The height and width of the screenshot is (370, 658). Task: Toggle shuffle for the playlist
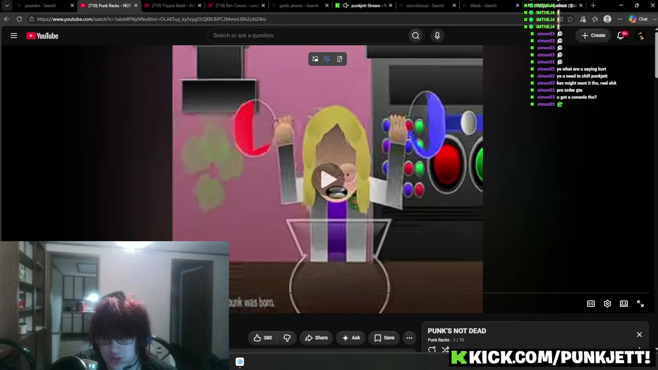click(x=445, y=350)
